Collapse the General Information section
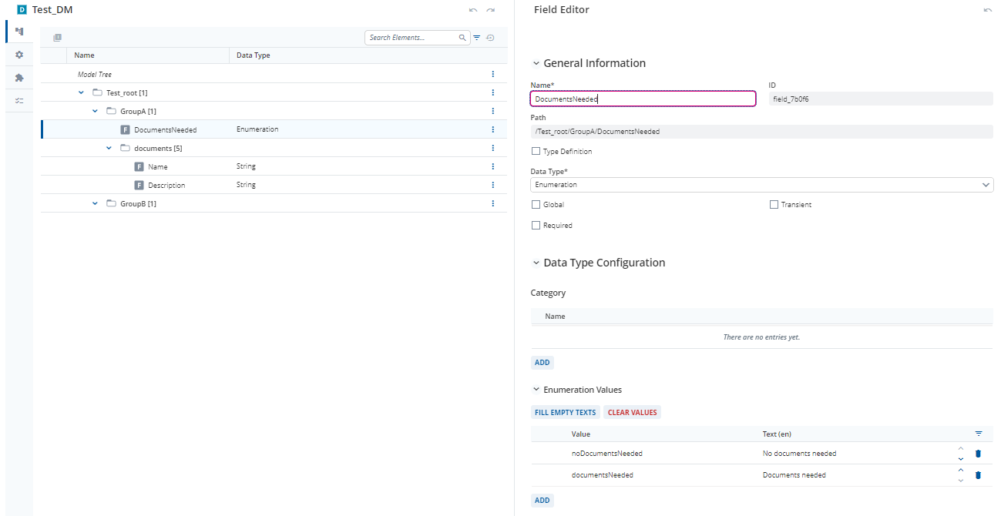 536,63
